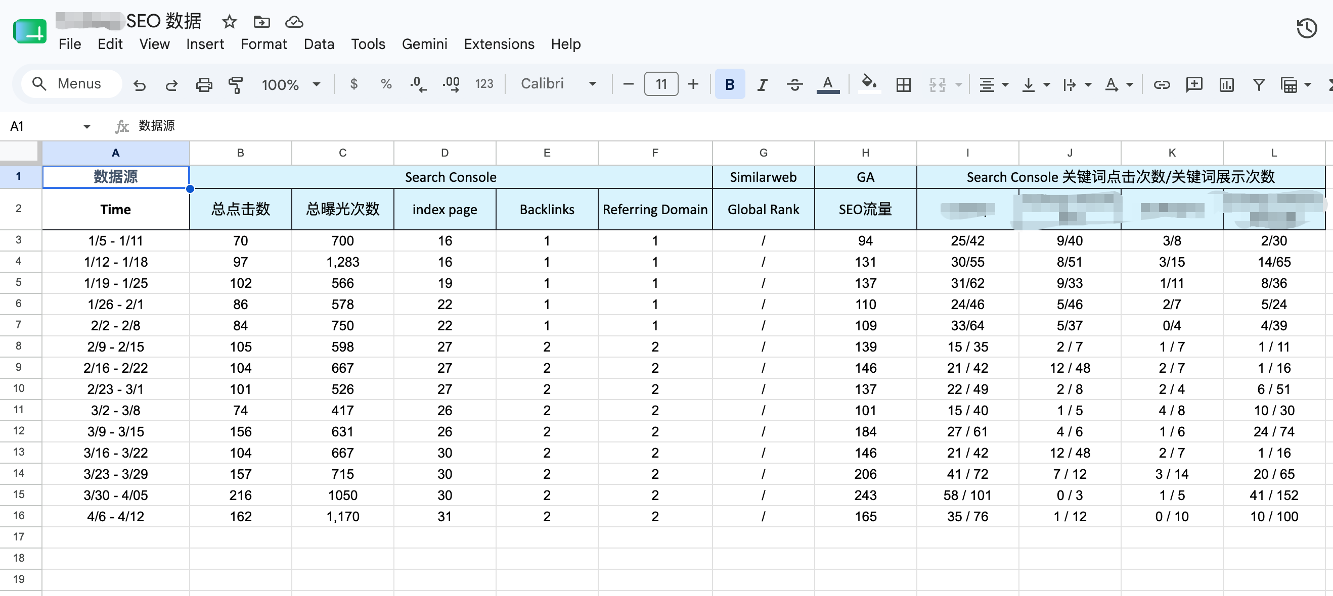Select the Paint format roller icon

pyautogui.click(x=236, y=84)
